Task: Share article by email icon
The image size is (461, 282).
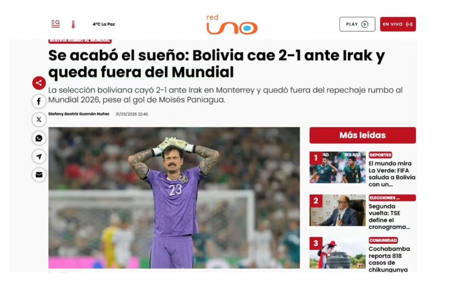Action: point(39,175)
